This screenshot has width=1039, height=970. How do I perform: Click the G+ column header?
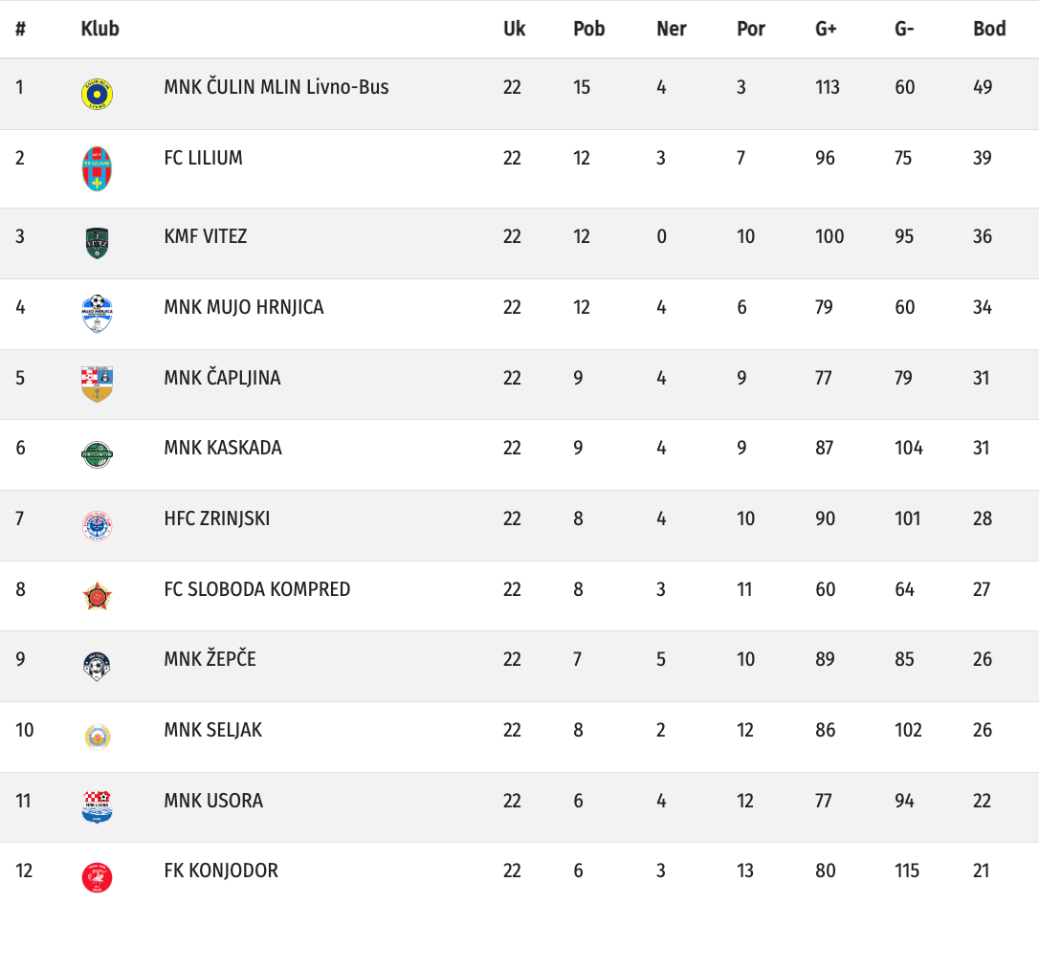[x=826, y=29]
